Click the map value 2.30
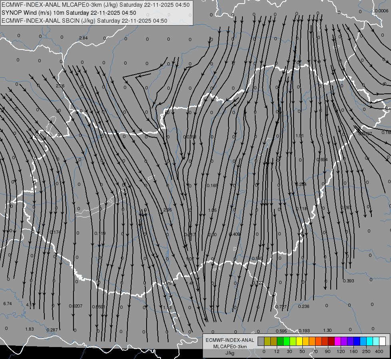391x359 pixels. pyautogui.click(x=212, y=235)
